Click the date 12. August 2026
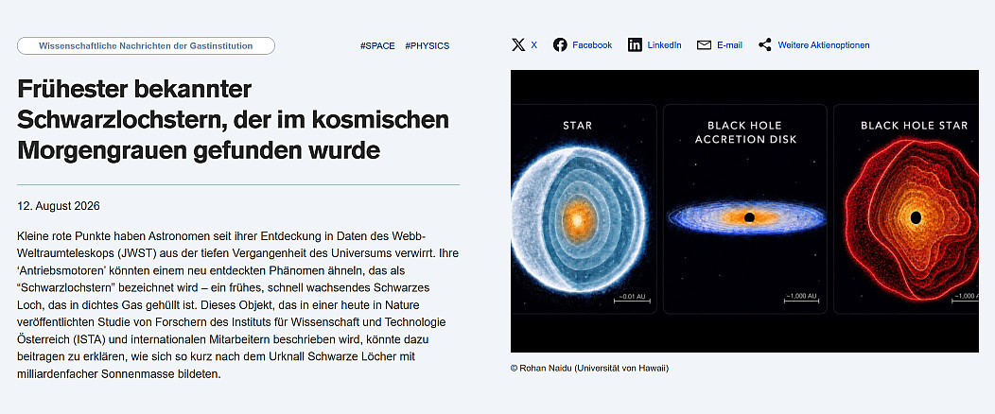 [x=59, y=206]
